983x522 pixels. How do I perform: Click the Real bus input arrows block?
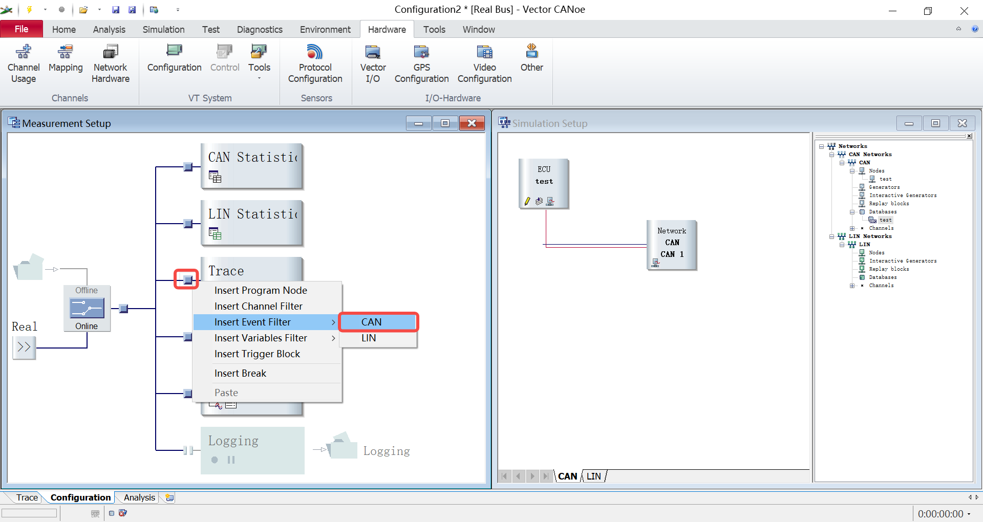point(24,347)
